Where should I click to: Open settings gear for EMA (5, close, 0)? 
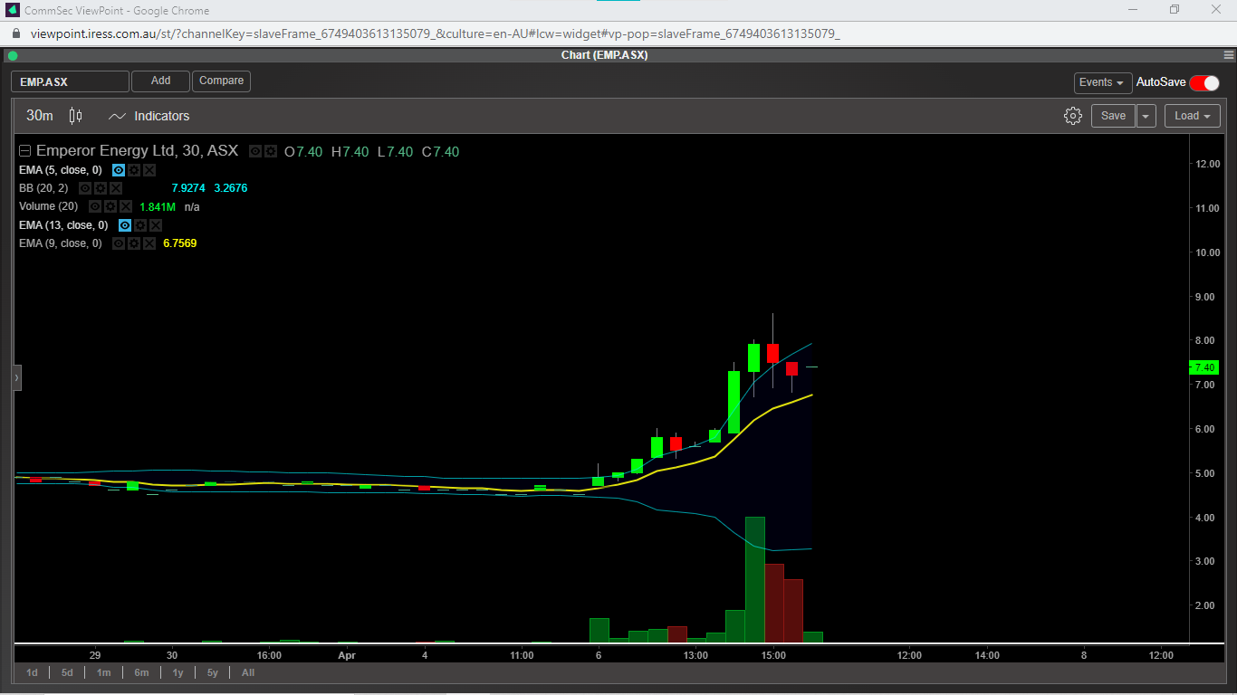click(x=134, y=170)
